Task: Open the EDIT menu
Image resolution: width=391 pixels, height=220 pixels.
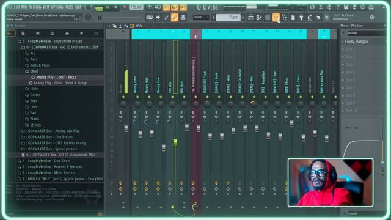Action: coord(17,7)
